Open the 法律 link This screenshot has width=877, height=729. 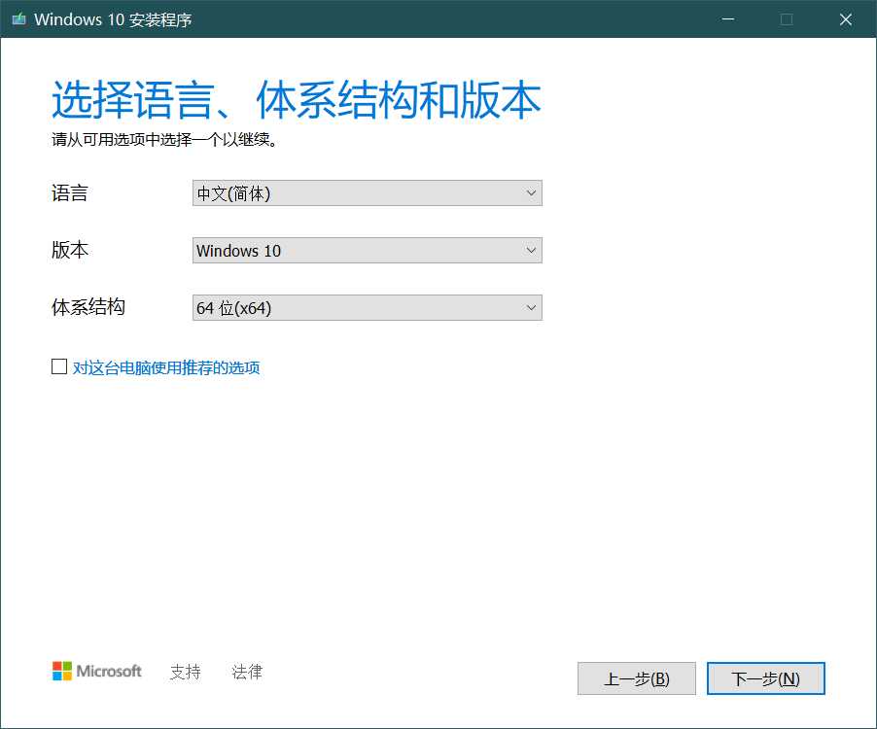click(x=247, y=672)
